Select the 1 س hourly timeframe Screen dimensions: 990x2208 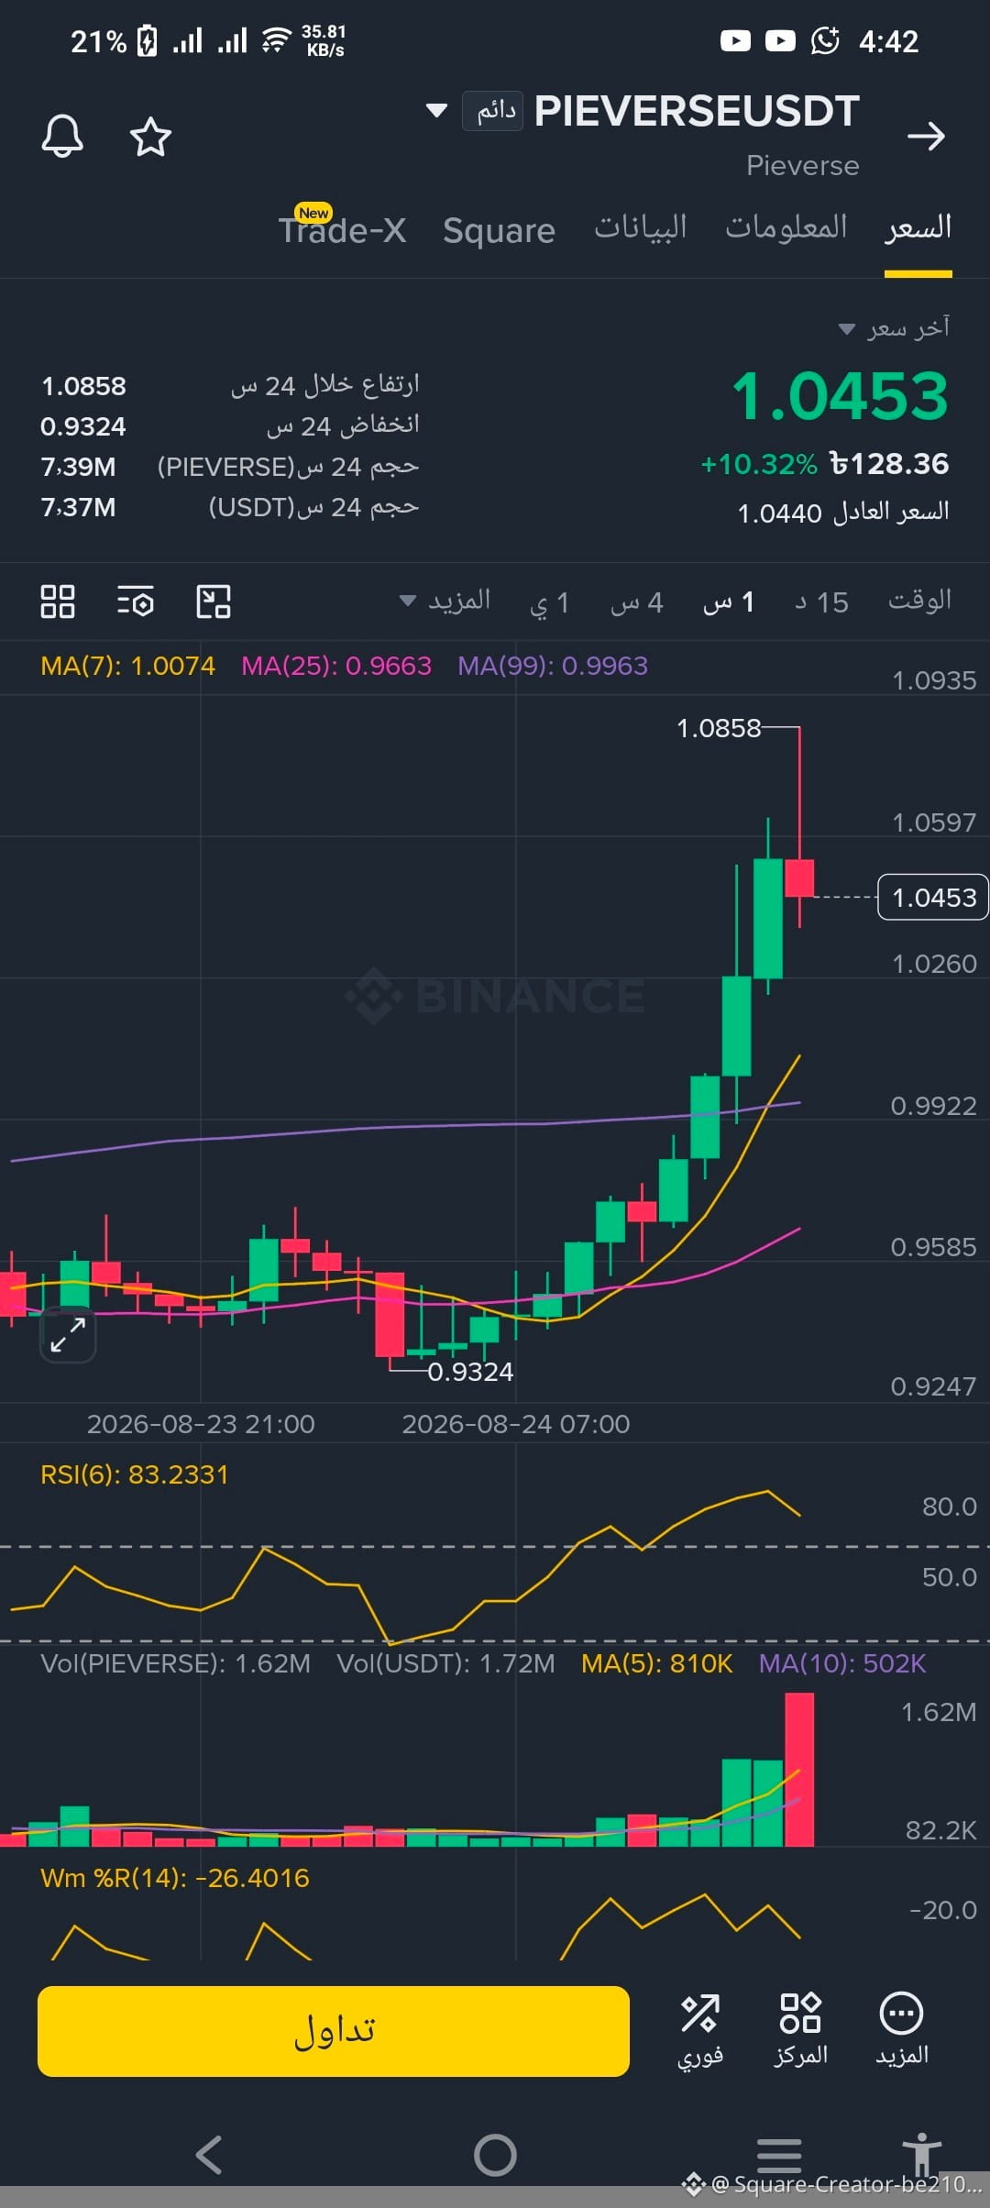tap(729, 602)
